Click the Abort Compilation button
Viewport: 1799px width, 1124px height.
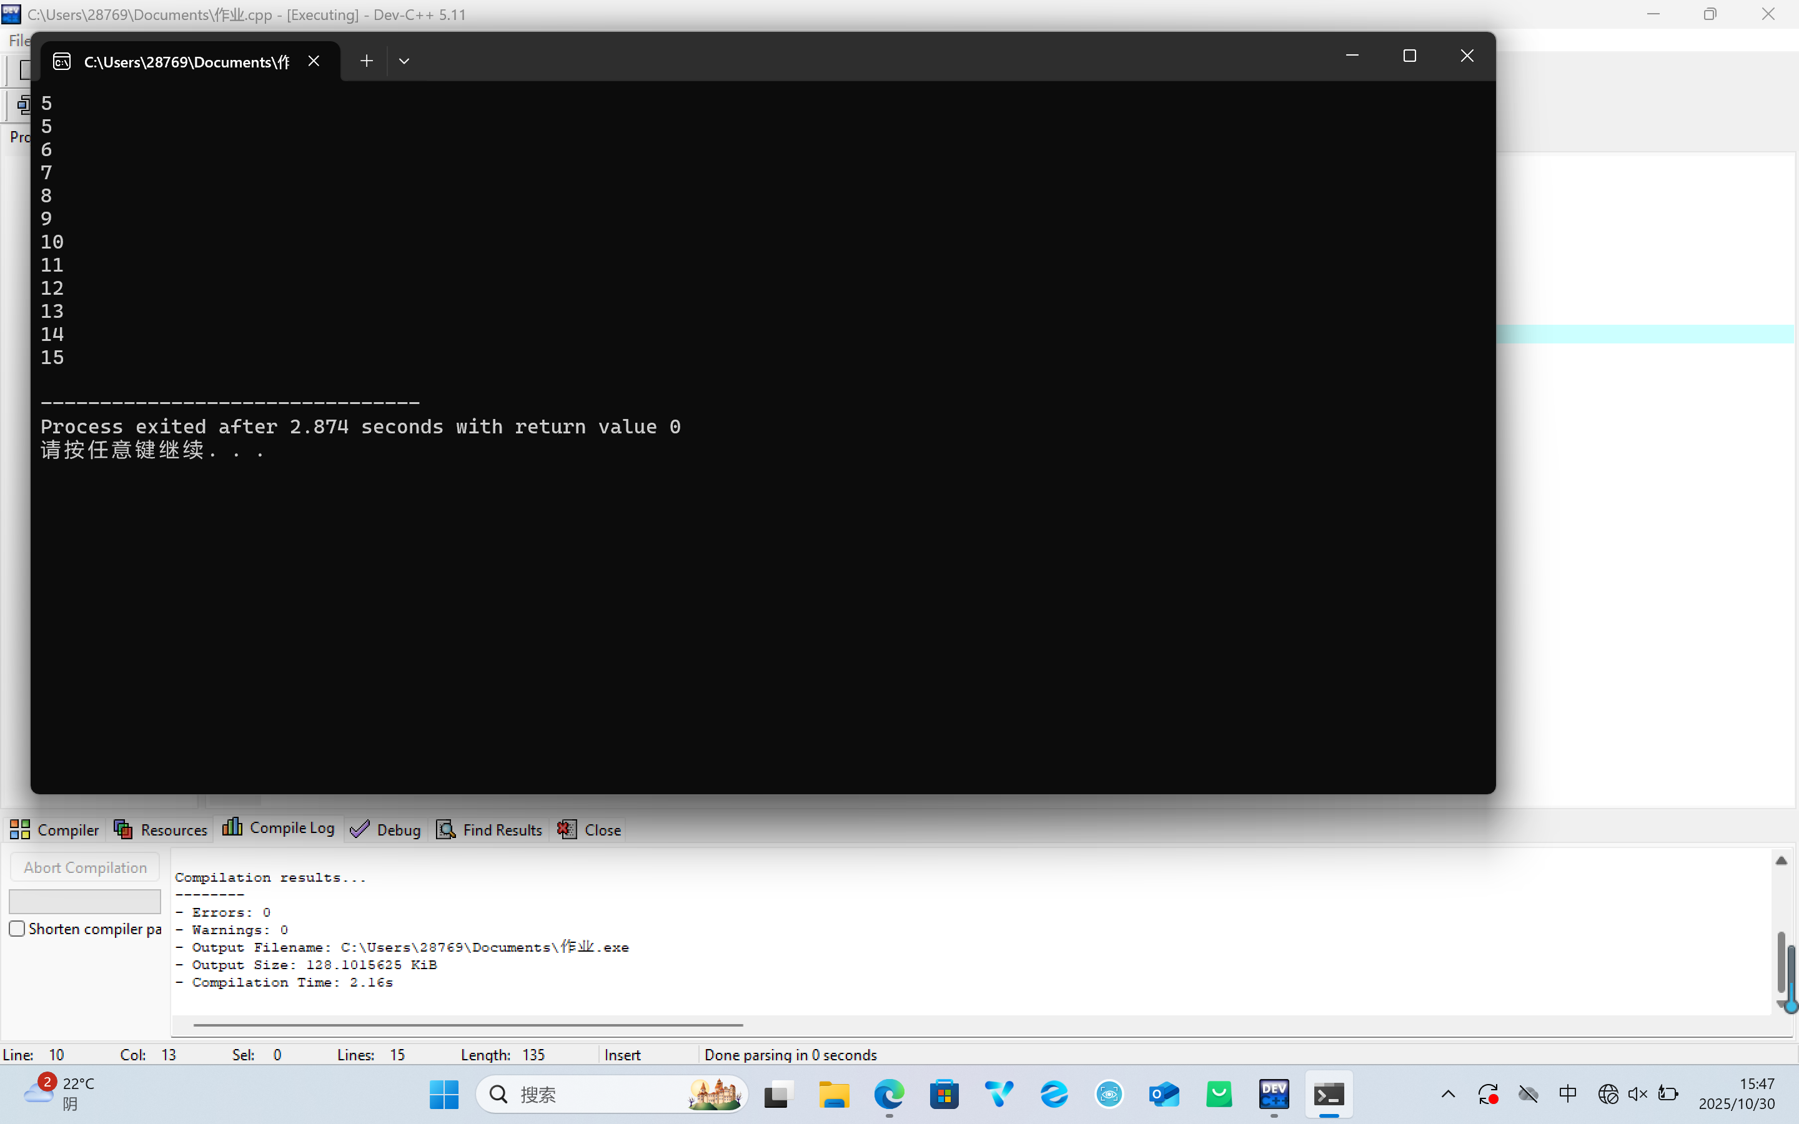pyautogui.click(x=85, y=867)
